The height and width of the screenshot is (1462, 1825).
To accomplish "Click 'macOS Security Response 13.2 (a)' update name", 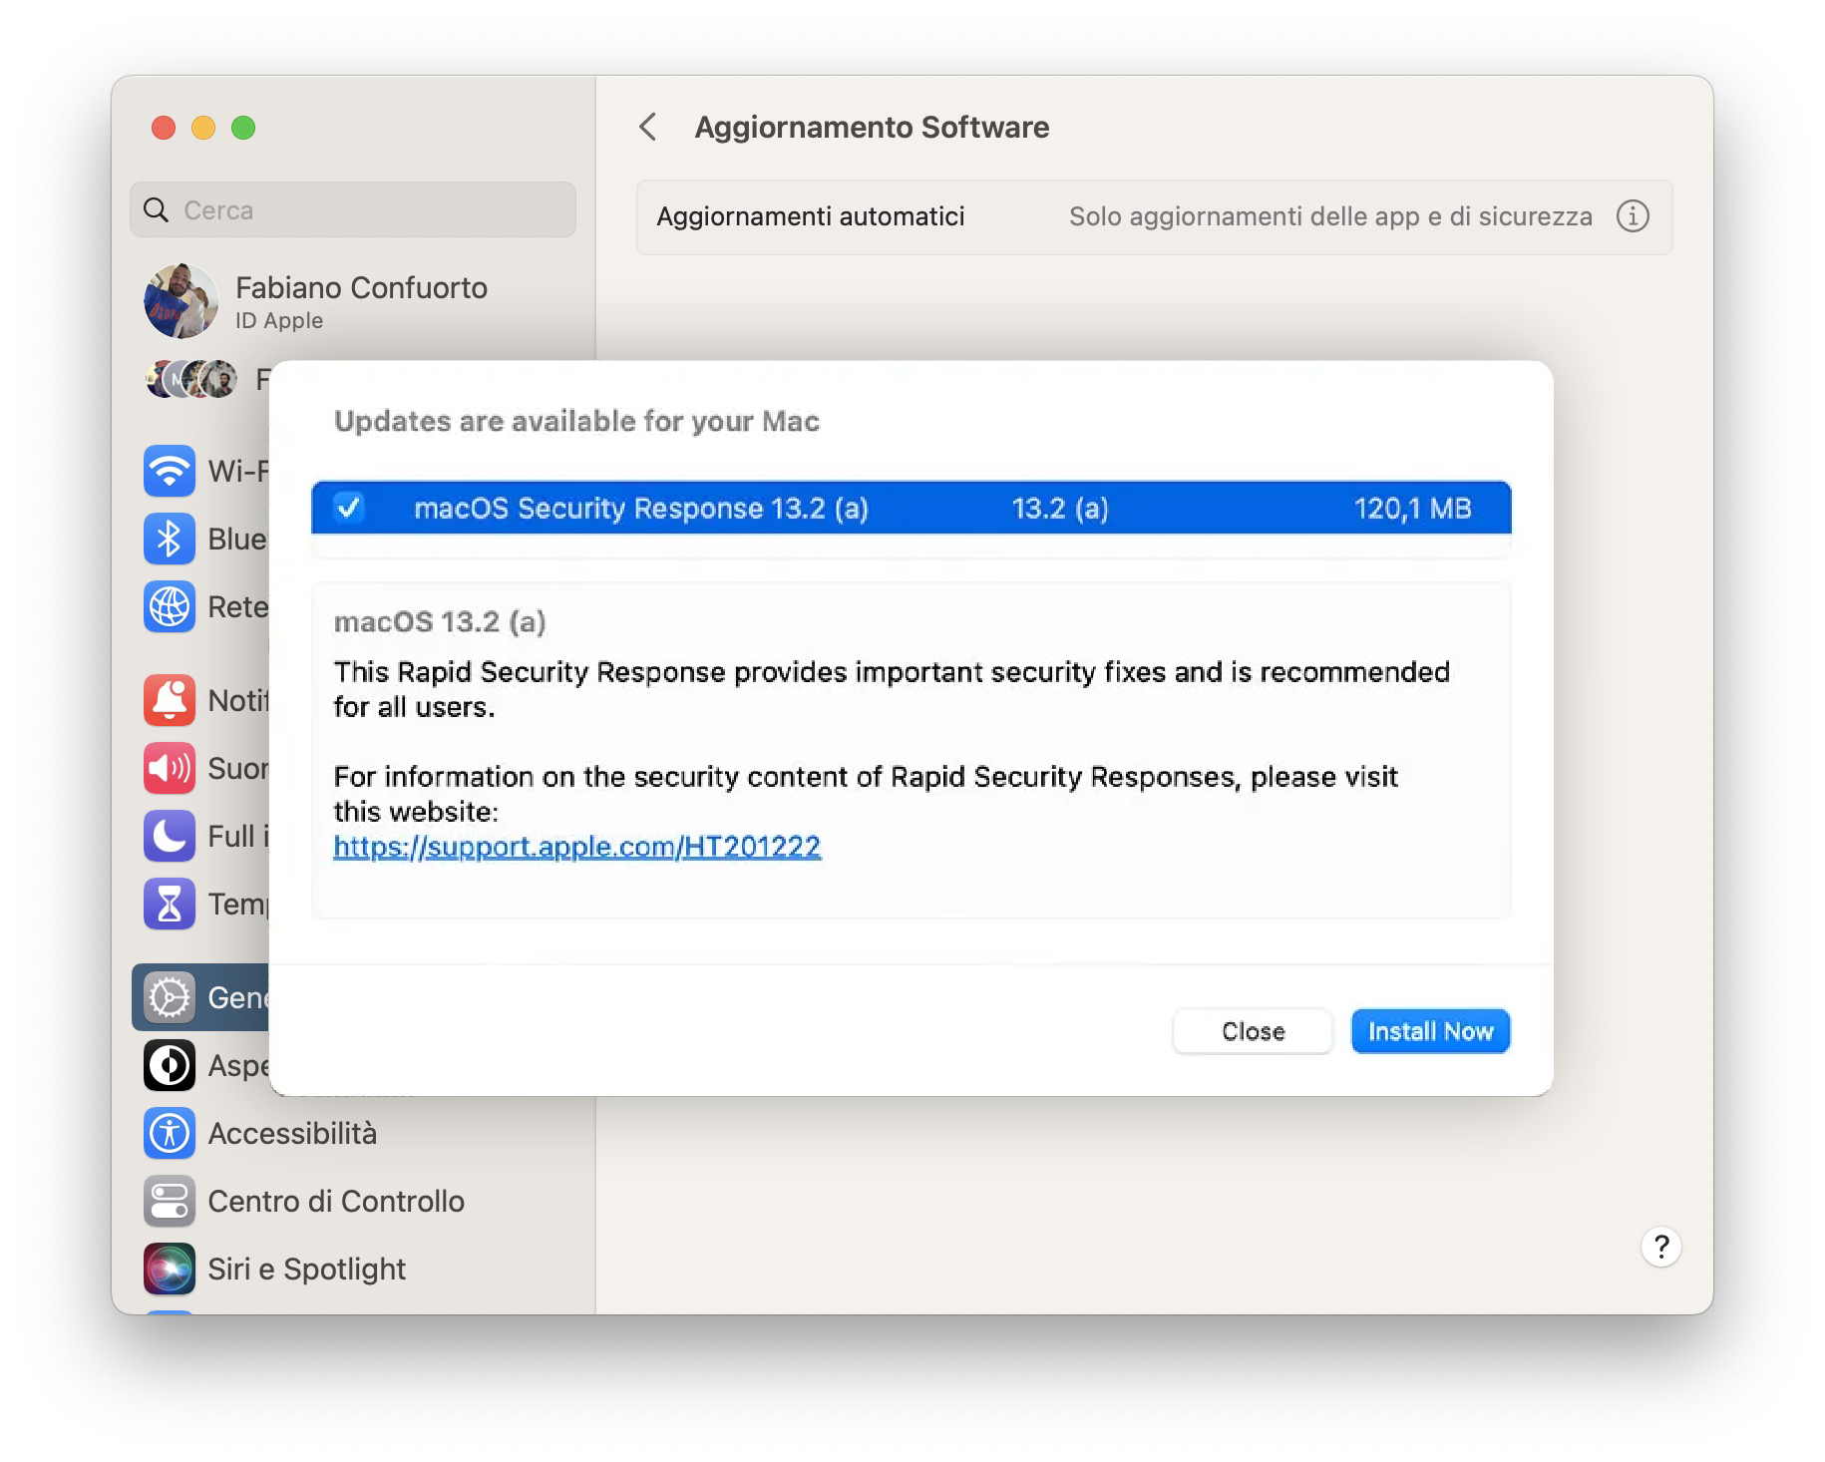I will (641, 509).
